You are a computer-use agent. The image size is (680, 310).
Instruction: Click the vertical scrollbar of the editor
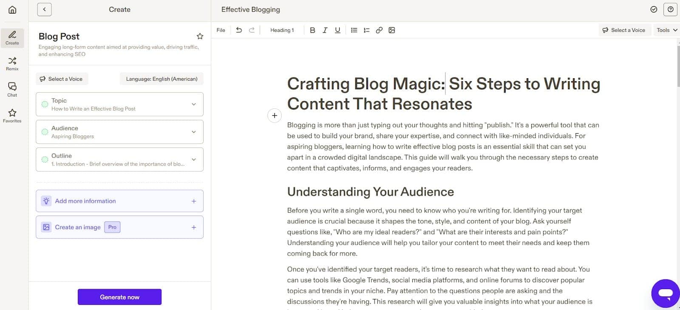point(678,66)
